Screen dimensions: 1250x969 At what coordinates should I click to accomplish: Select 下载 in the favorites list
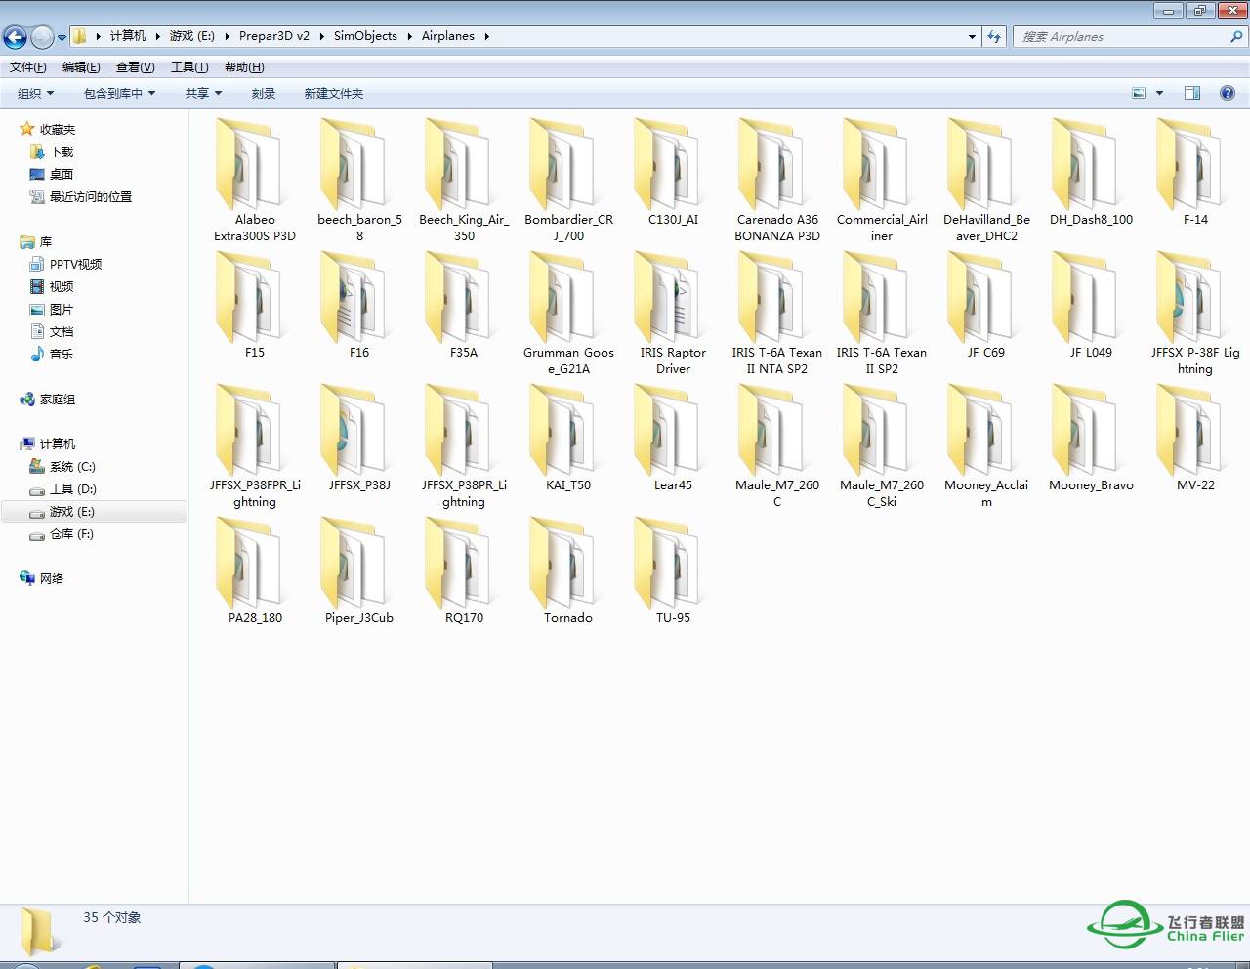62,151
